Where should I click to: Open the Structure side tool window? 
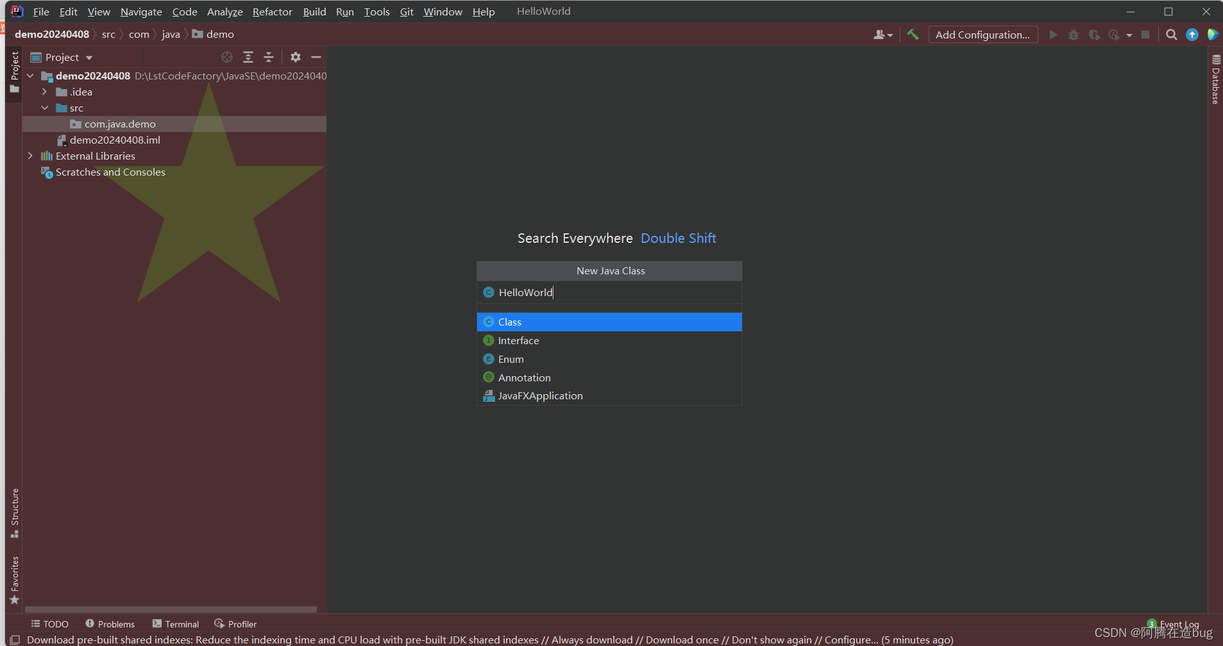[14, 513]
